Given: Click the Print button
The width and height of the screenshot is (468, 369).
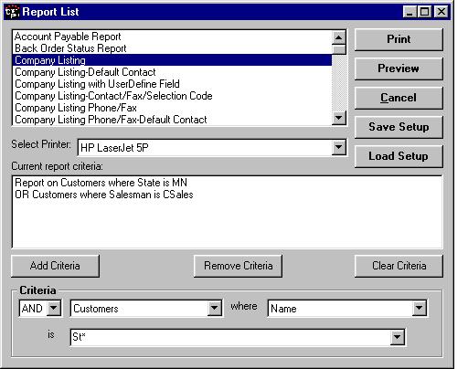Looking at the screenshot, I should pyautogui.click(x=399, y=39).
